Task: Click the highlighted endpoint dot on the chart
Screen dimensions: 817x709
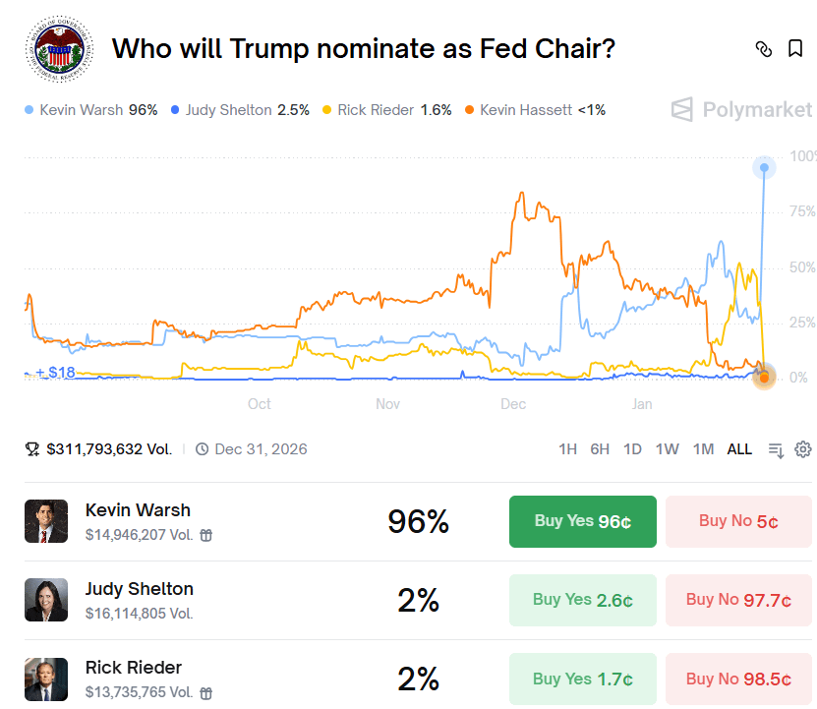Action: [x=764, y=167]
